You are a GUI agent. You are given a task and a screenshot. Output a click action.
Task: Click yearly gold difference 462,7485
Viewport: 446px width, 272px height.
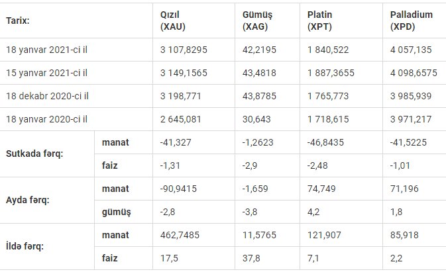point(180,235)
